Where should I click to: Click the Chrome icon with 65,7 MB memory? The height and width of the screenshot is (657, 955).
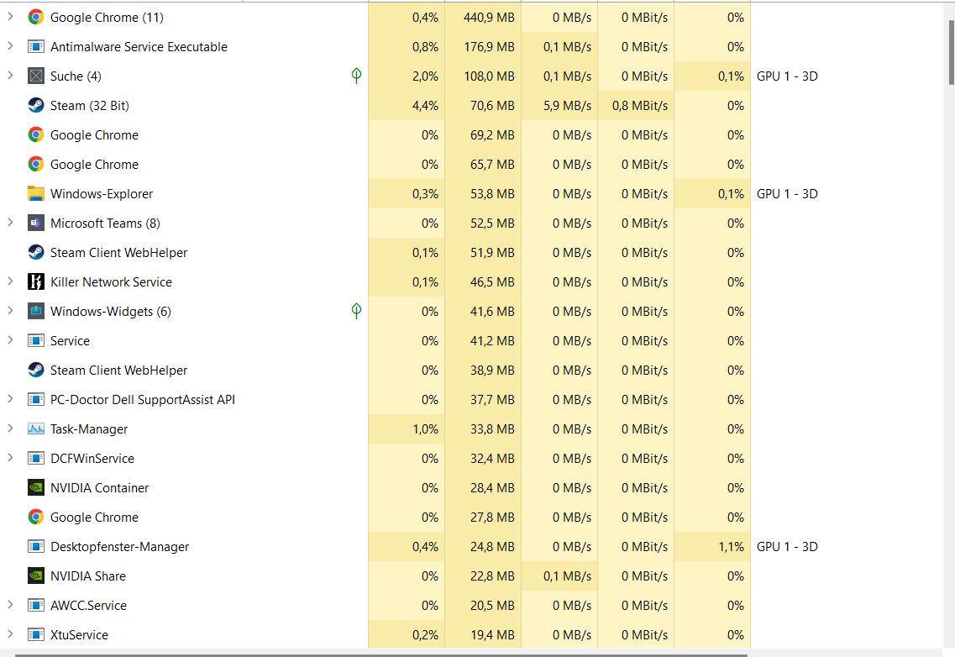pos(36,164)
